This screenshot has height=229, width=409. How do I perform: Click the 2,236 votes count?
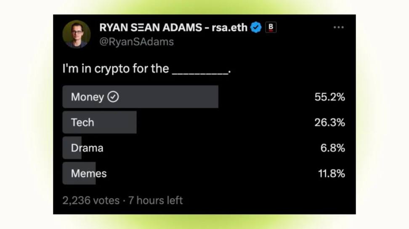(91, 200)
